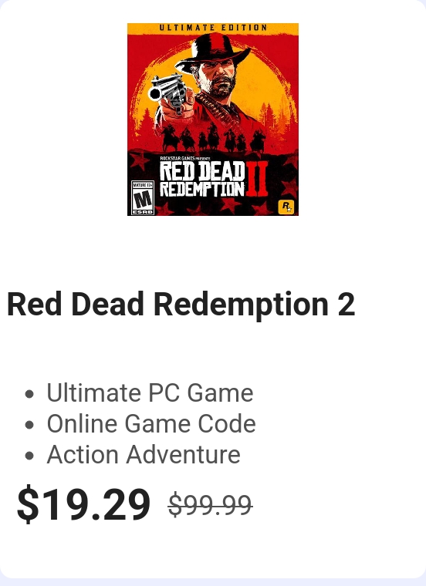This screenshot has width=426, height=586.
Task: Click the cowboy's hat in cover art
Action: (x=212, y=51)
